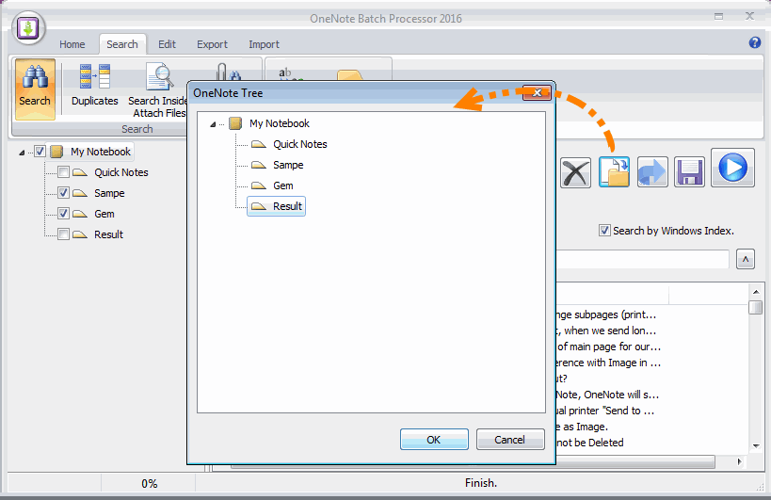Click the Quick Notes section icon in dialog
Screen dimensions: 771x500
pos(259,144)
